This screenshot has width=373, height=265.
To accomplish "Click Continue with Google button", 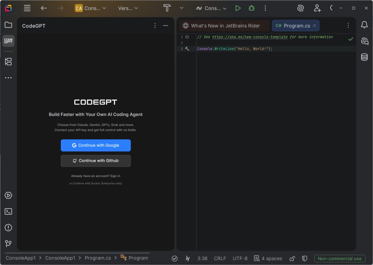I will coord(95,145).
